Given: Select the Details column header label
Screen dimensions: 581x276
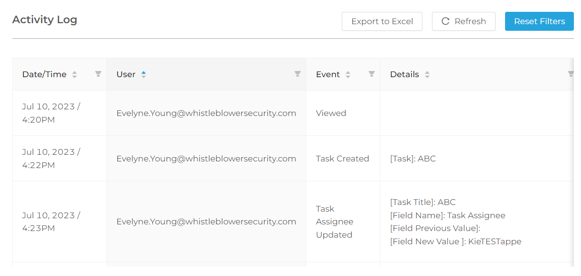Looking at the screenshot, I should (404, 74).
